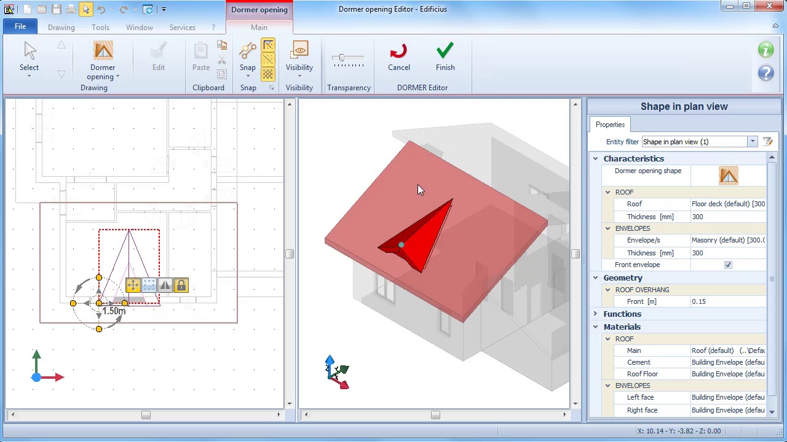Click the Print icon in quick access toolbar

71,9
